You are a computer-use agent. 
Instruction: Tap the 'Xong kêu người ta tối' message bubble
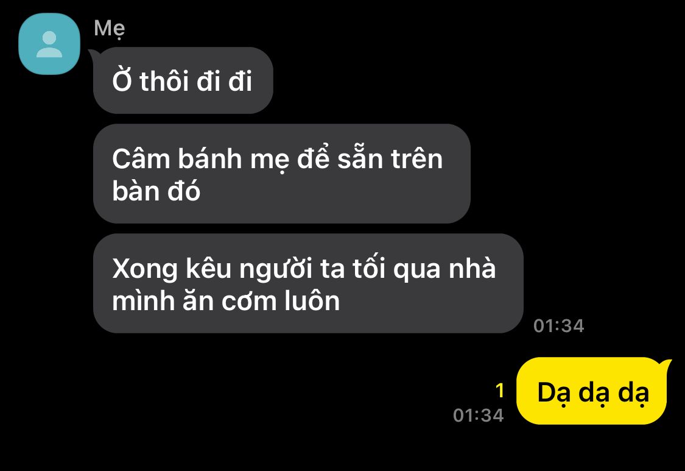[x=309, y=283]
